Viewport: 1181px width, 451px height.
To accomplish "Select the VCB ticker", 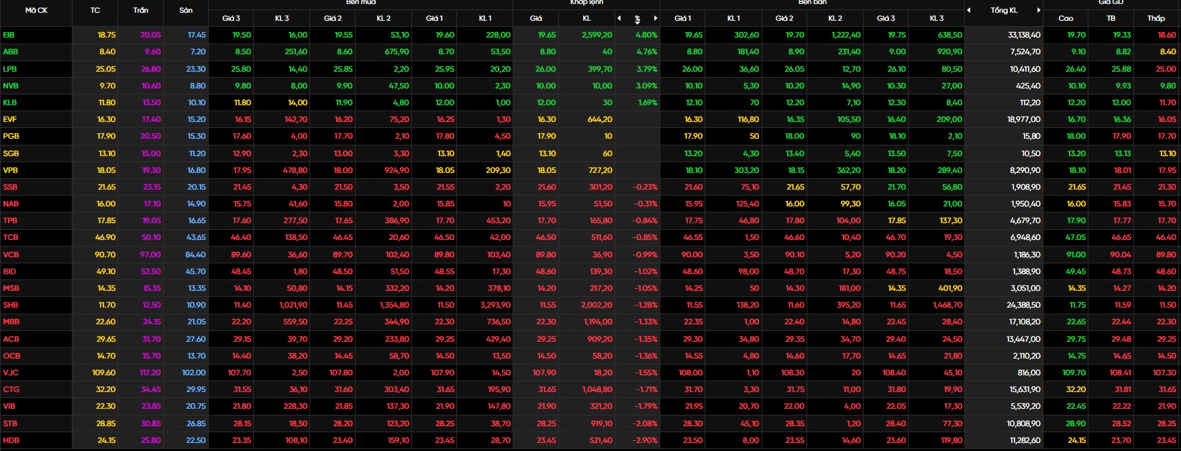I will [x=11, y=255].
